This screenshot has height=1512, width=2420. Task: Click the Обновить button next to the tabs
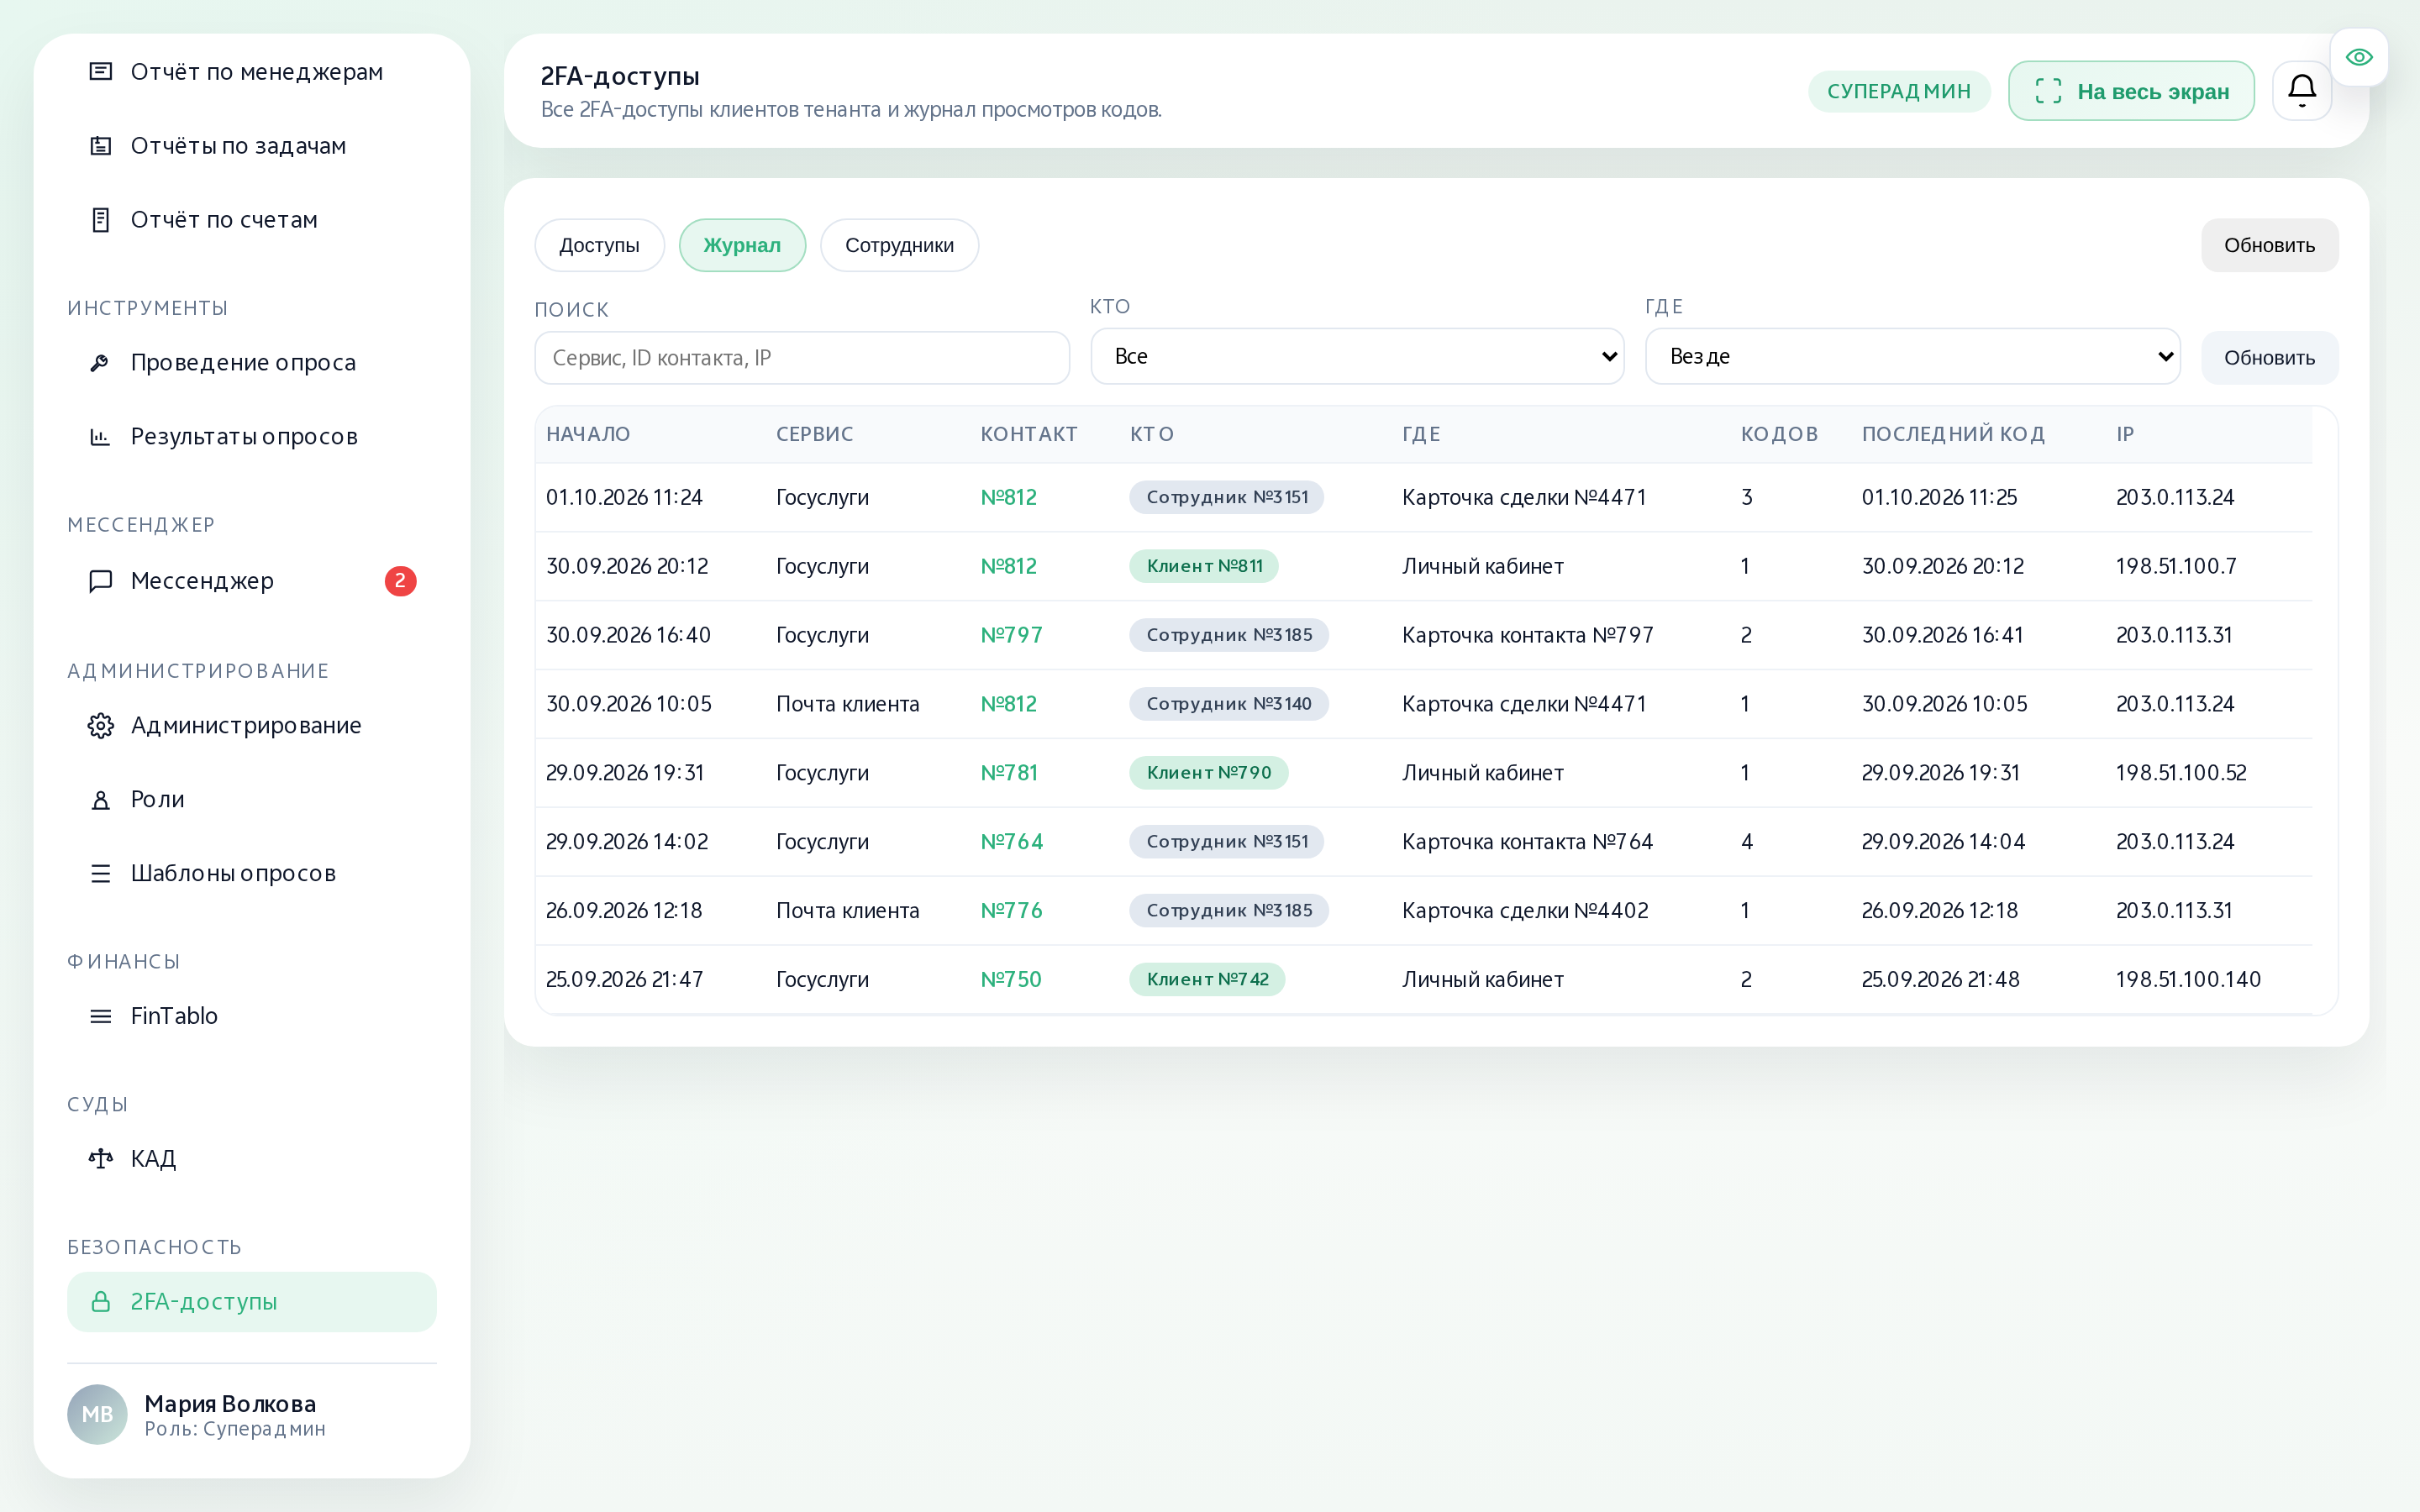[x=2269, y=245]
